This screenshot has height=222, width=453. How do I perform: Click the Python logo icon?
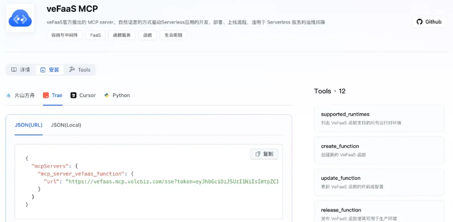[107, 95]
